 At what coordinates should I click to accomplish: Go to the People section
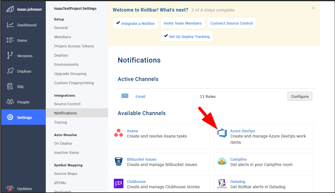[x=23, y=102]
